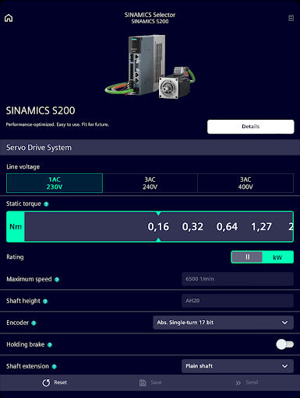
Task: Choose the 1AC 230V line voltage
Action: pyautogui.click(x=55, y=183)
